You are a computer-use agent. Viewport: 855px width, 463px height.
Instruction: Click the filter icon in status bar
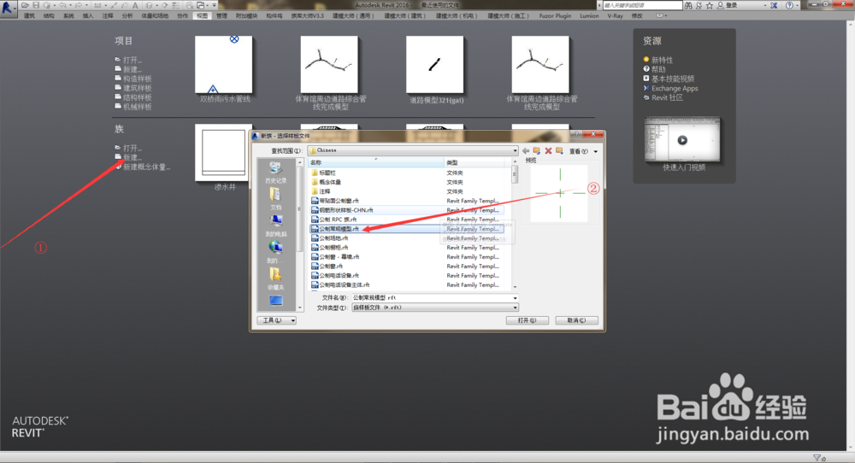(x=817, y=458)
